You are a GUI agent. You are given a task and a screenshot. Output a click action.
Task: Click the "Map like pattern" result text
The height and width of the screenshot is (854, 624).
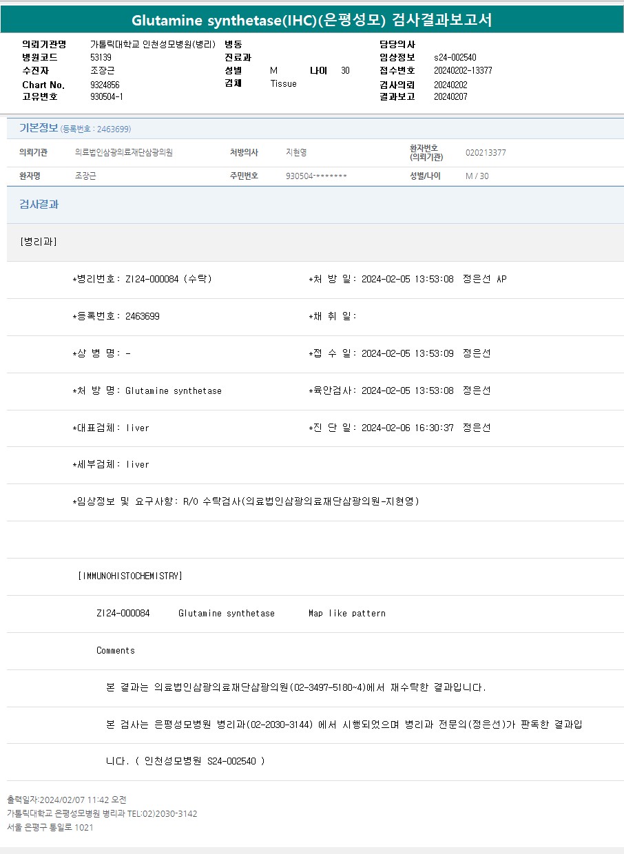[347, 613]
